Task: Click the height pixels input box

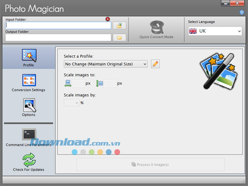Action: point(110,84)
